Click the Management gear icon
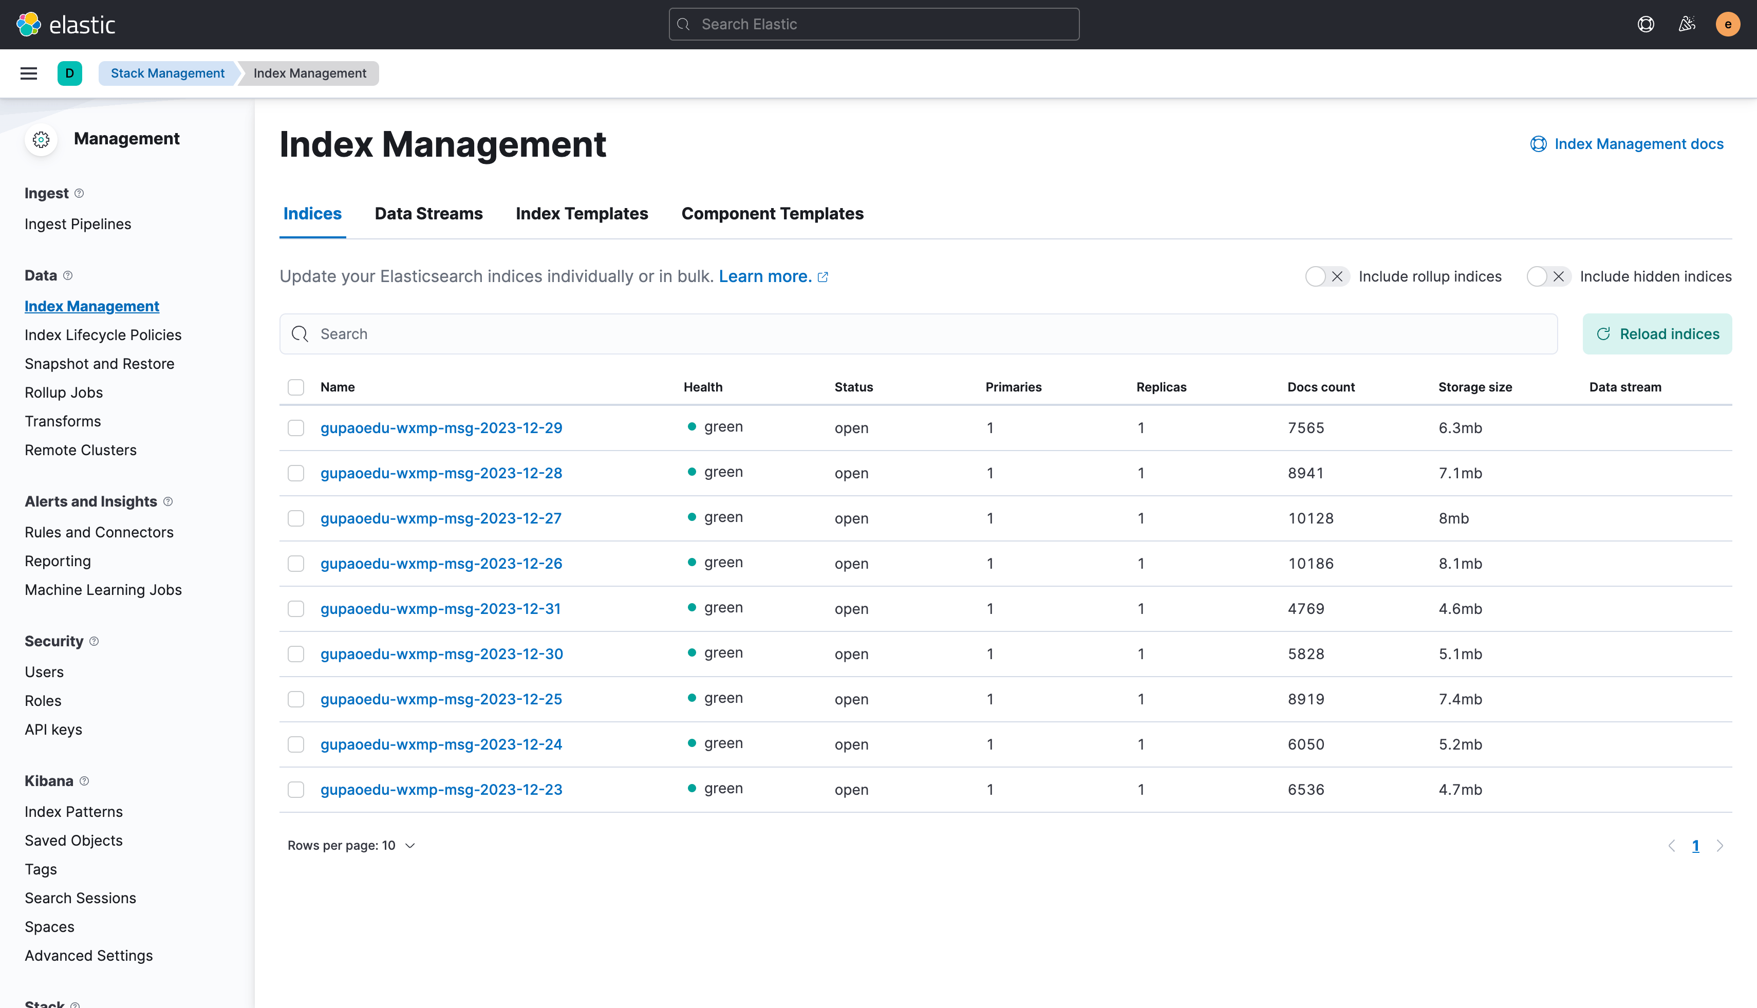 pyautogui.click(x=41, y=139)
